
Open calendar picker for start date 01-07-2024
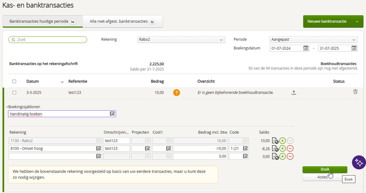pyautogui.click(x=306, y=48)
